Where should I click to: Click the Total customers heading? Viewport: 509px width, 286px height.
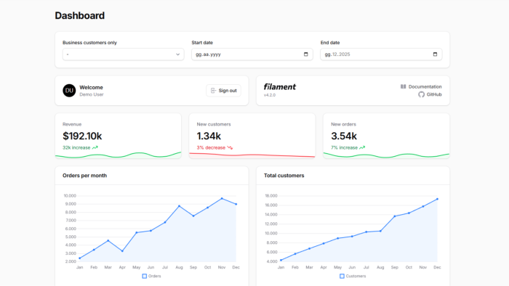(x=284, y=176)
